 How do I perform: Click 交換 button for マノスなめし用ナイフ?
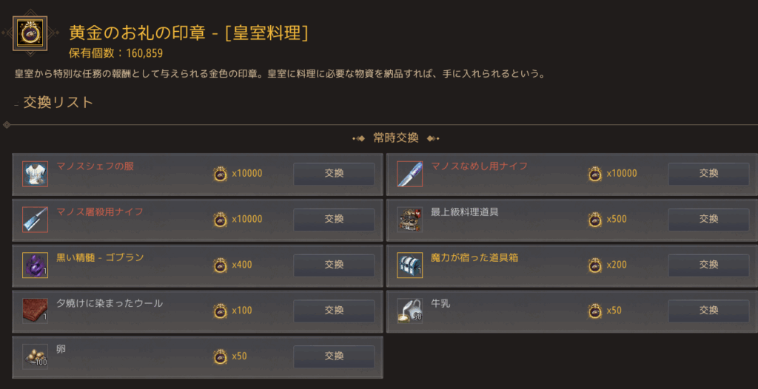tap(708, 174)
